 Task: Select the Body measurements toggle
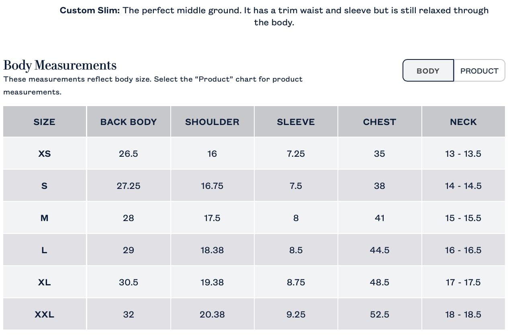(x=428, y=71)
